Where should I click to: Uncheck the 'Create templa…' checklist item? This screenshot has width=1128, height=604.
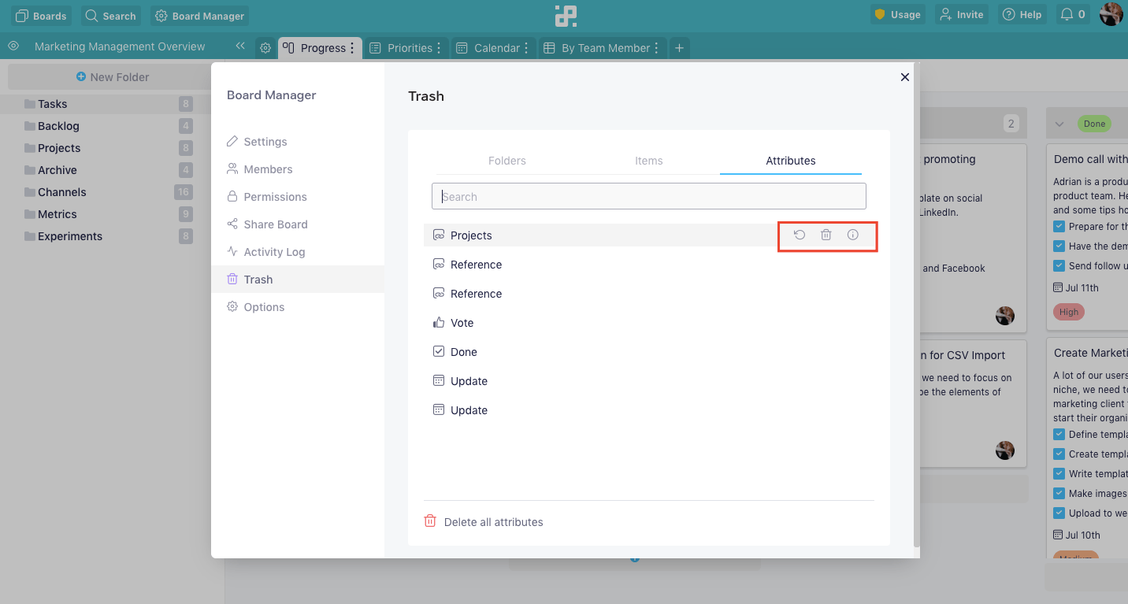pos(1059,454)
